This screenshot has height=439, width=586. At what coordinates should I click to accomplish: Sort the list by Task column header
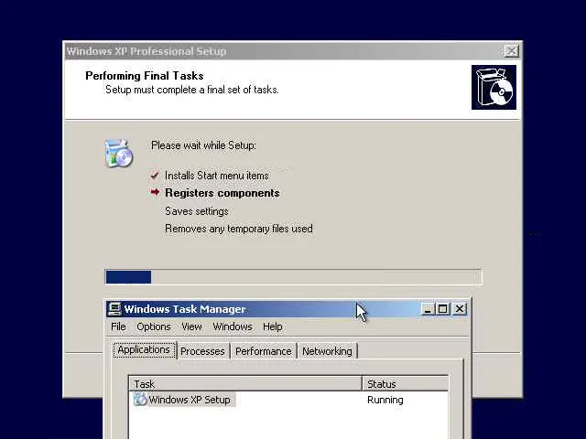(x=245, y=384)
